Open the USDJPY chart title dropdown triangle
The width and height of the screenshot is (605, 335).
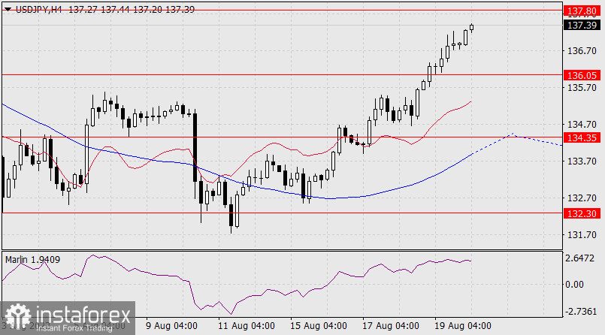[x=8, y=10]
